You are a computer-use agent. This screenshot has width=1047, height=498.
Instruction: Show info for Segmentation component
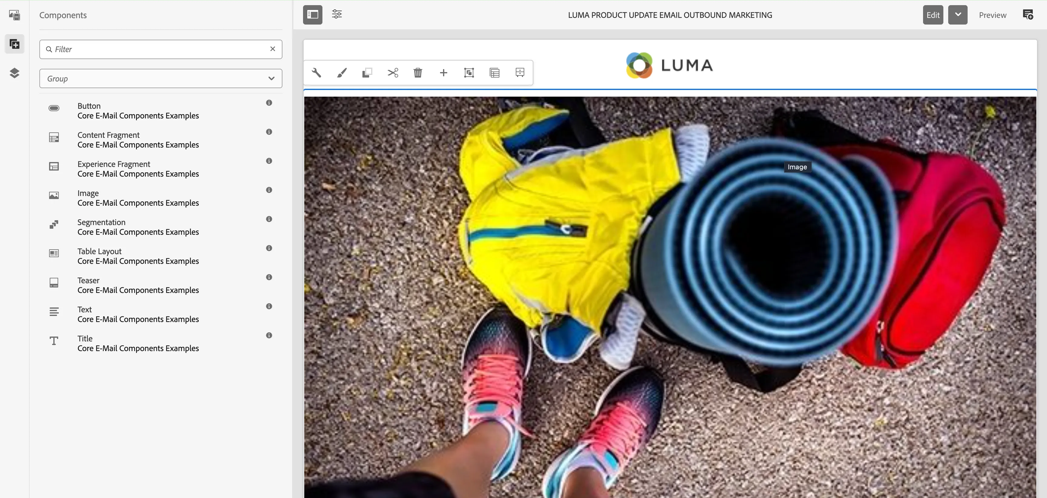[269, 219]
